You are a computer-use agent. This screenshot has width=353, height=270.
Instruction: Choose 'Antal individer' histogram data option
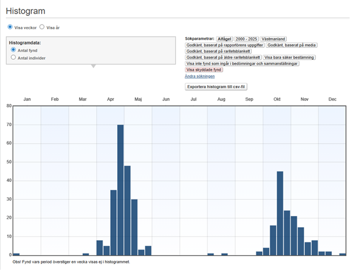pos(13,58)
